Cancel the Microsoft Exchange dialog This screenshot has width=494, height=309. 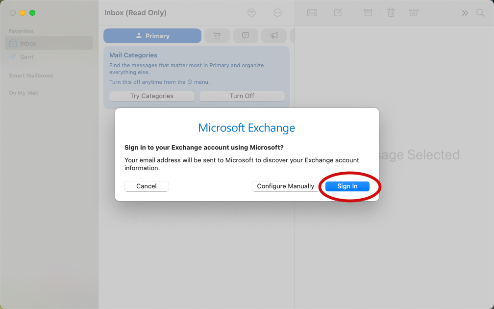tap(147, 186)
